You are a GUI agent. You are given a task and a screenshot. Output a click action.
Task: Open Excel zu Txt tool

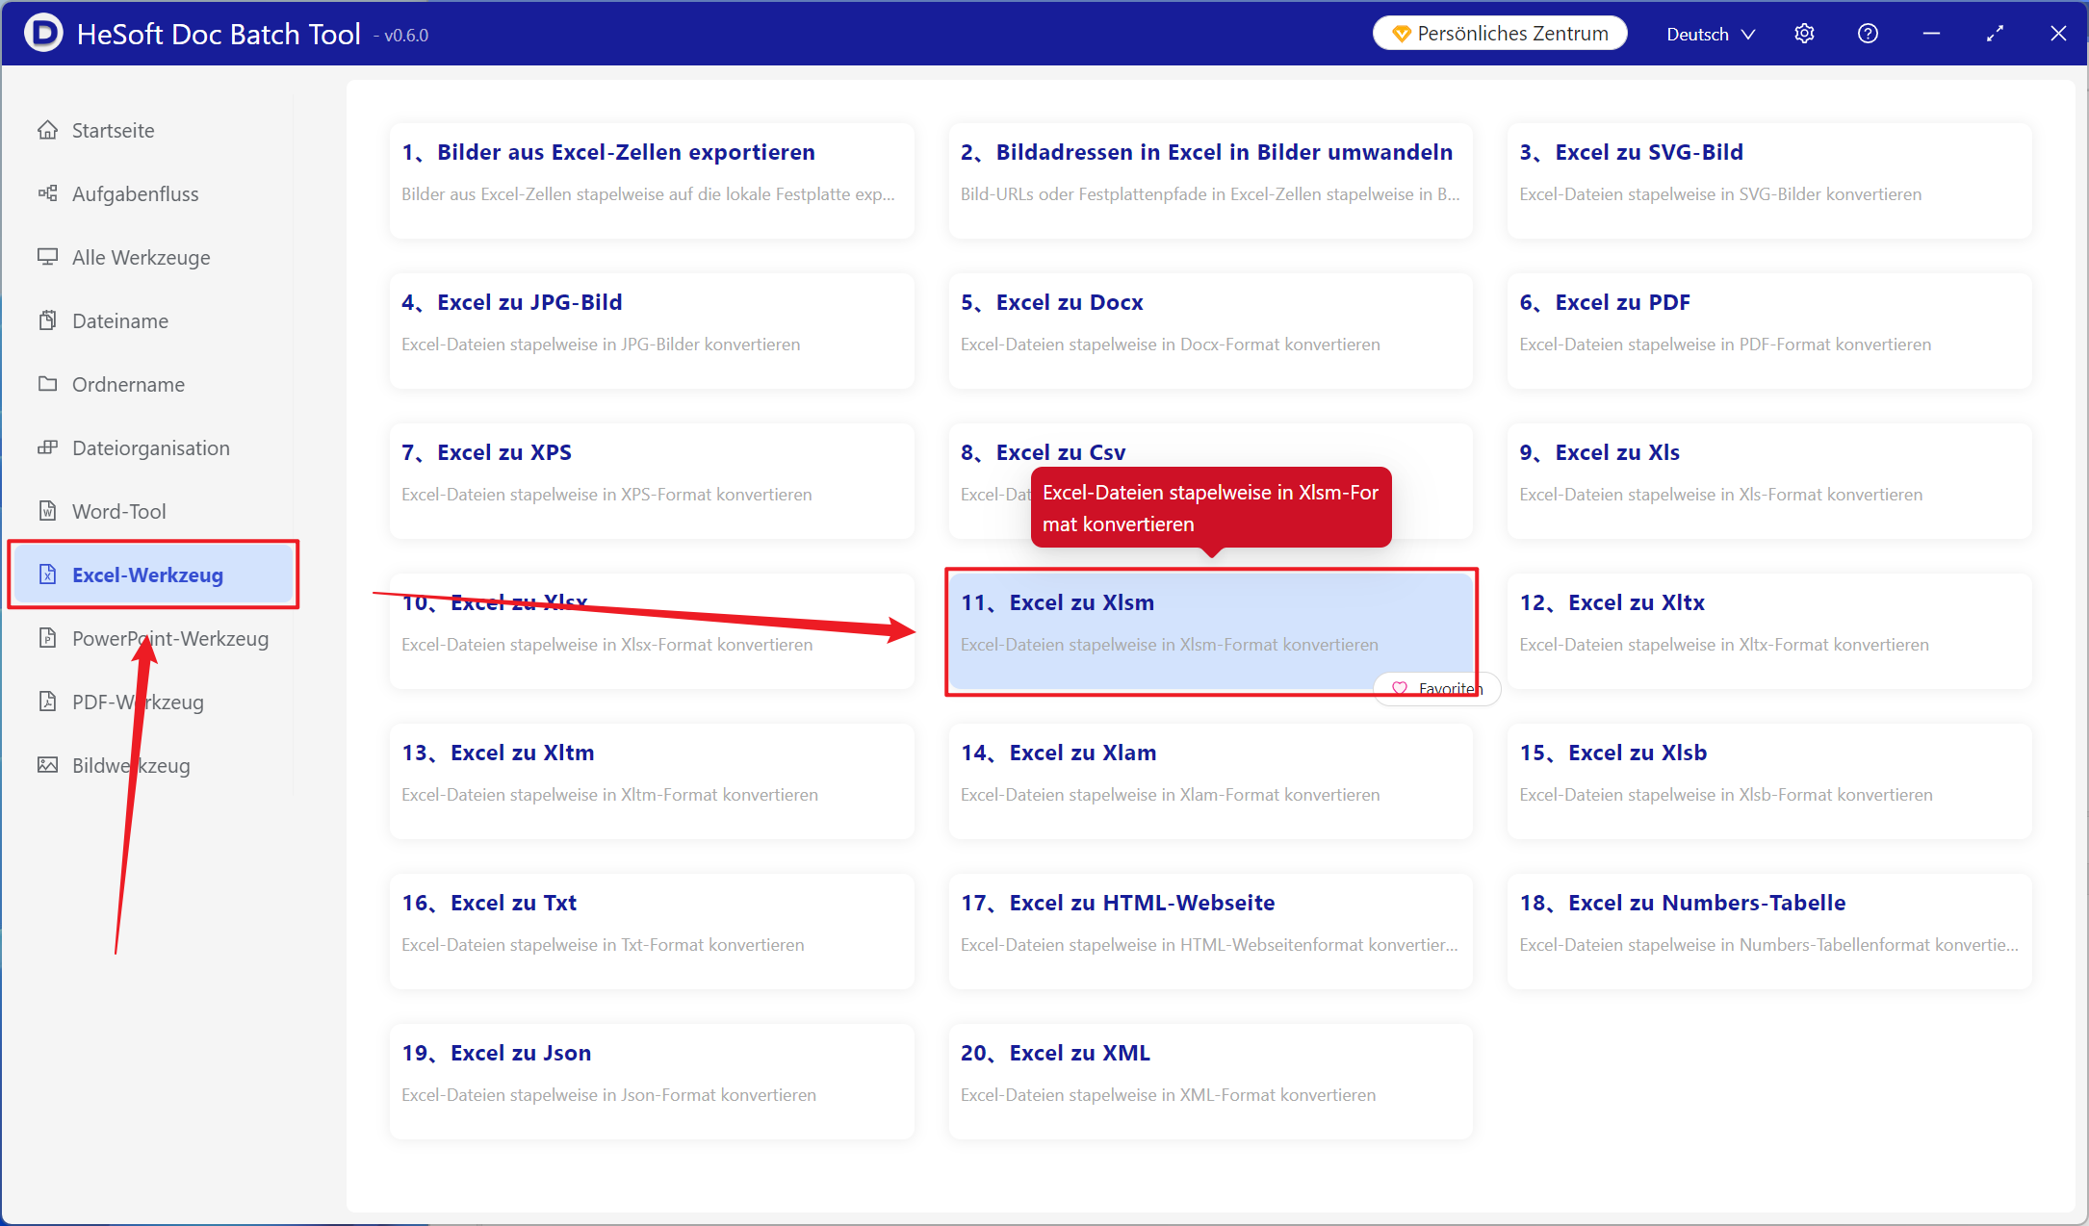(652, 932)
